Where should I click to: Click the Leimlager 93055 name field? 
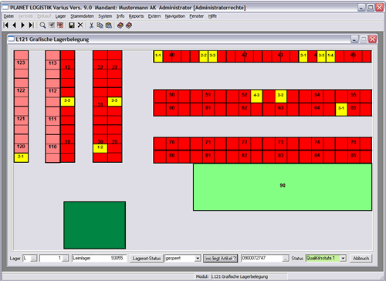99,258
